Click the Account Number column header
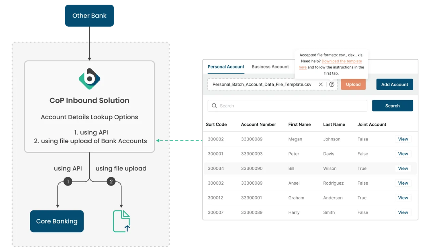This screenshot has height=252, width=430. (x=258, y=125)
